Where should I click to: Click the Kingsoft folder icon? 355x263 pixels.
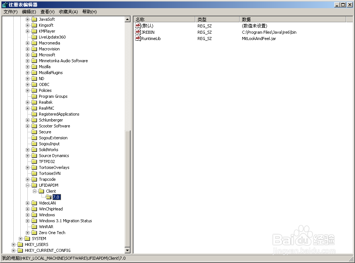(34, 25)
